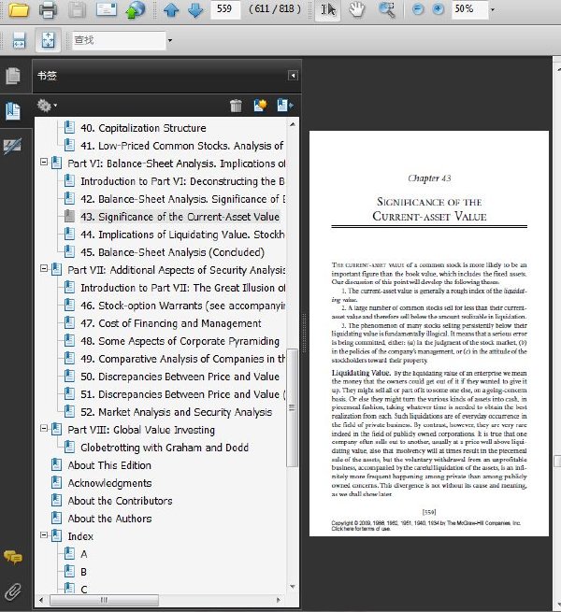Click the page number field showing 559
The width and height of the screenshot is (561, 612).
(225, 9)
